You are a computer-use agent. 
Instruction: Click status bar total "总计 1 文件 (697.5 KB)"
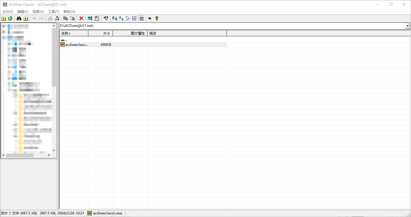(x=19, y=213)
